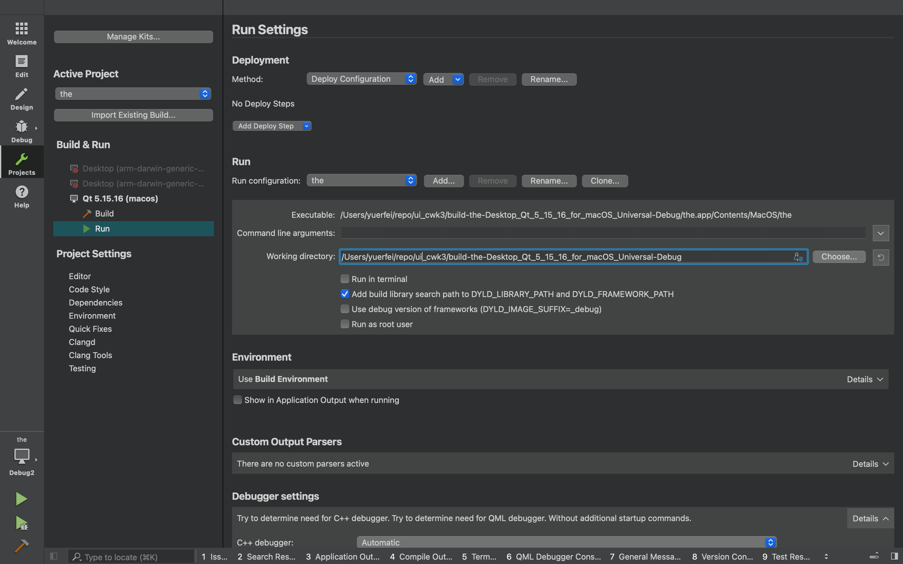Viewport: 903px width, 564px height.
Task: Switch to Debug mode
Action: coord(22,131)
